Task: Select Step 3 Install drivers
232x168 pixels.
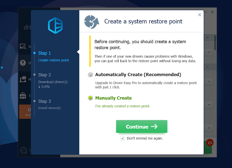Action: pyautogui.click(x=44, y=101)
